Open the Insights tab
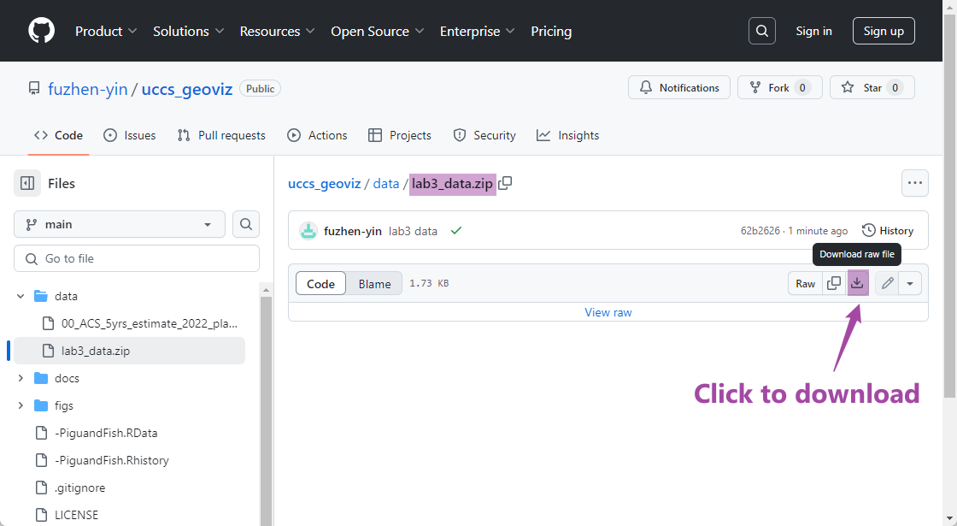957x526 pixels. pyautogui.click(x=567, y=136)
